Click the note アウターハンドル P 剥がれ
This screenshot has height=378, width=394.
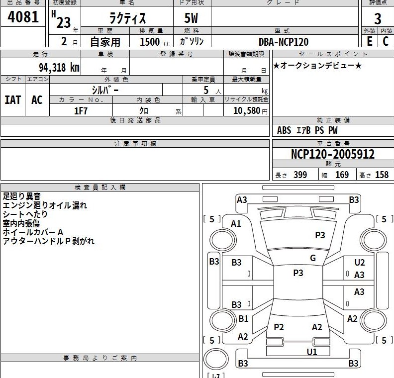pyautogui.click(x=48, y=241)
